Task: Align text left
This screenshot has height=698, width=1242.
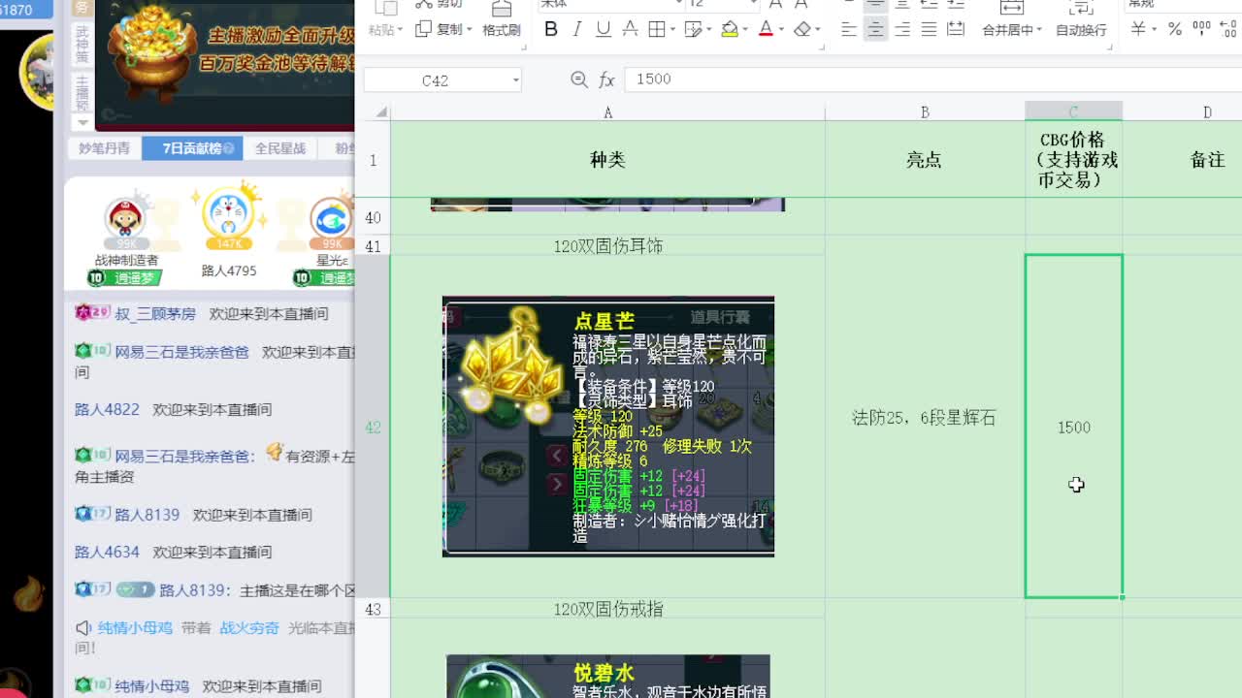Action: coord(849,30)
